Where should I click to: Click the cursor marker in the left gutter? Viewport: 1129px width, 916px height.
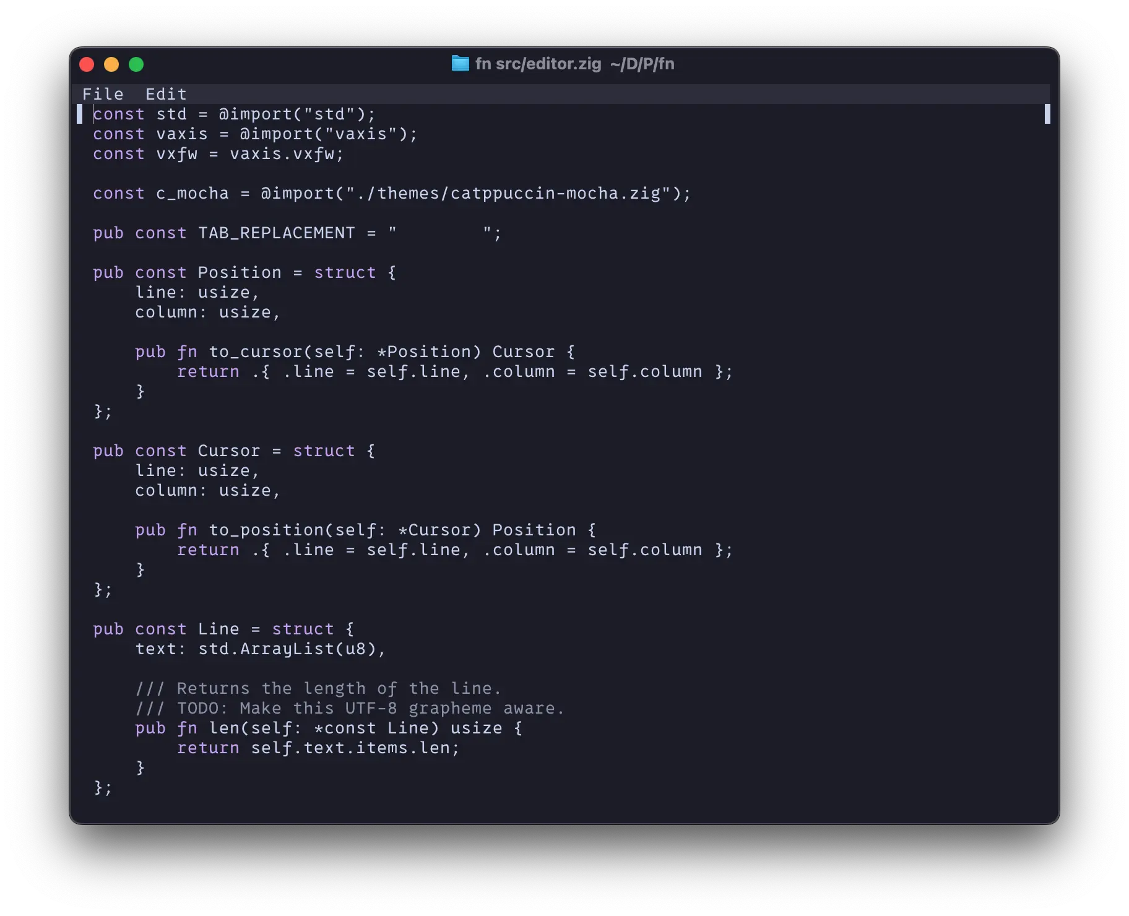pyautogui.click(x=81, y=114)
